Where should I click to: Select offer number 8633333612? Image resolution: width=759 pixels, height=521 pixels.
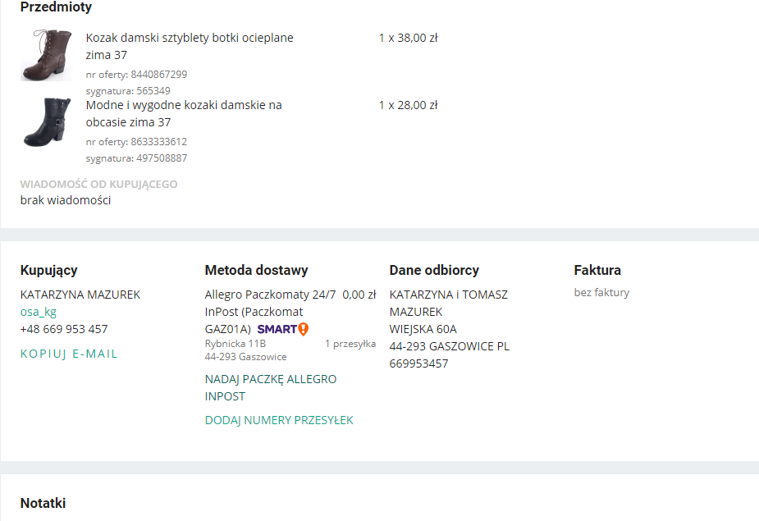[x=158, y=141]
